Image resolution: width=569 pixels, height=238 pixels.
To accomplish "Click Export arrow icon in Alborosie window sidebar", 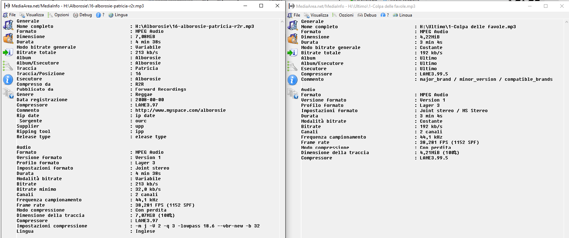I will (x=8, y=52).
